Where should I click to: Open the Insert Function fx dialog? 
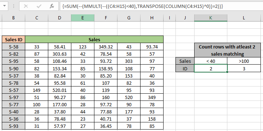tap(52, 6)
